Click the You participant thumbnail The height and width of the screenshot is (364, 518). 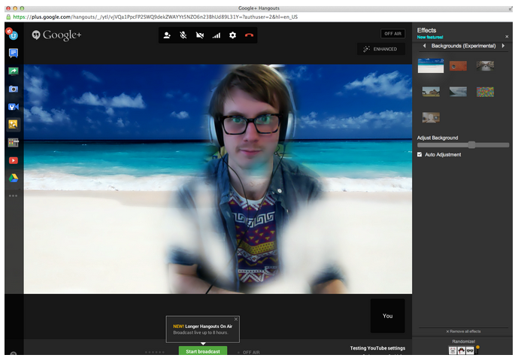[x=387, y=316]
